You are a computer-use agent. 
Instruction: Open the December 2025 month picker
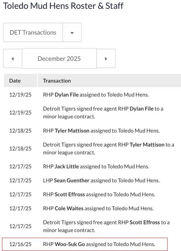click(x=59, y=59)
